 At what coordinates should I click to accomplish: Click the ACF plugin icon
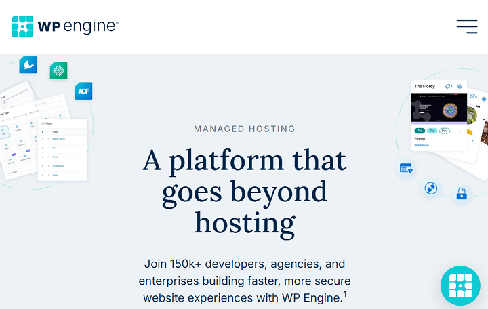pos(84,91)
